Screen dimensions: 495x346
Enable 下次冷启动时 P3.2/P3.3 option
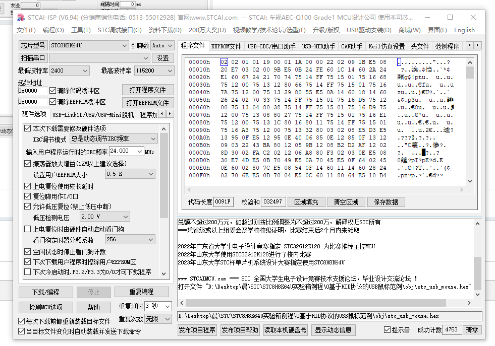(x=28, y=272)
